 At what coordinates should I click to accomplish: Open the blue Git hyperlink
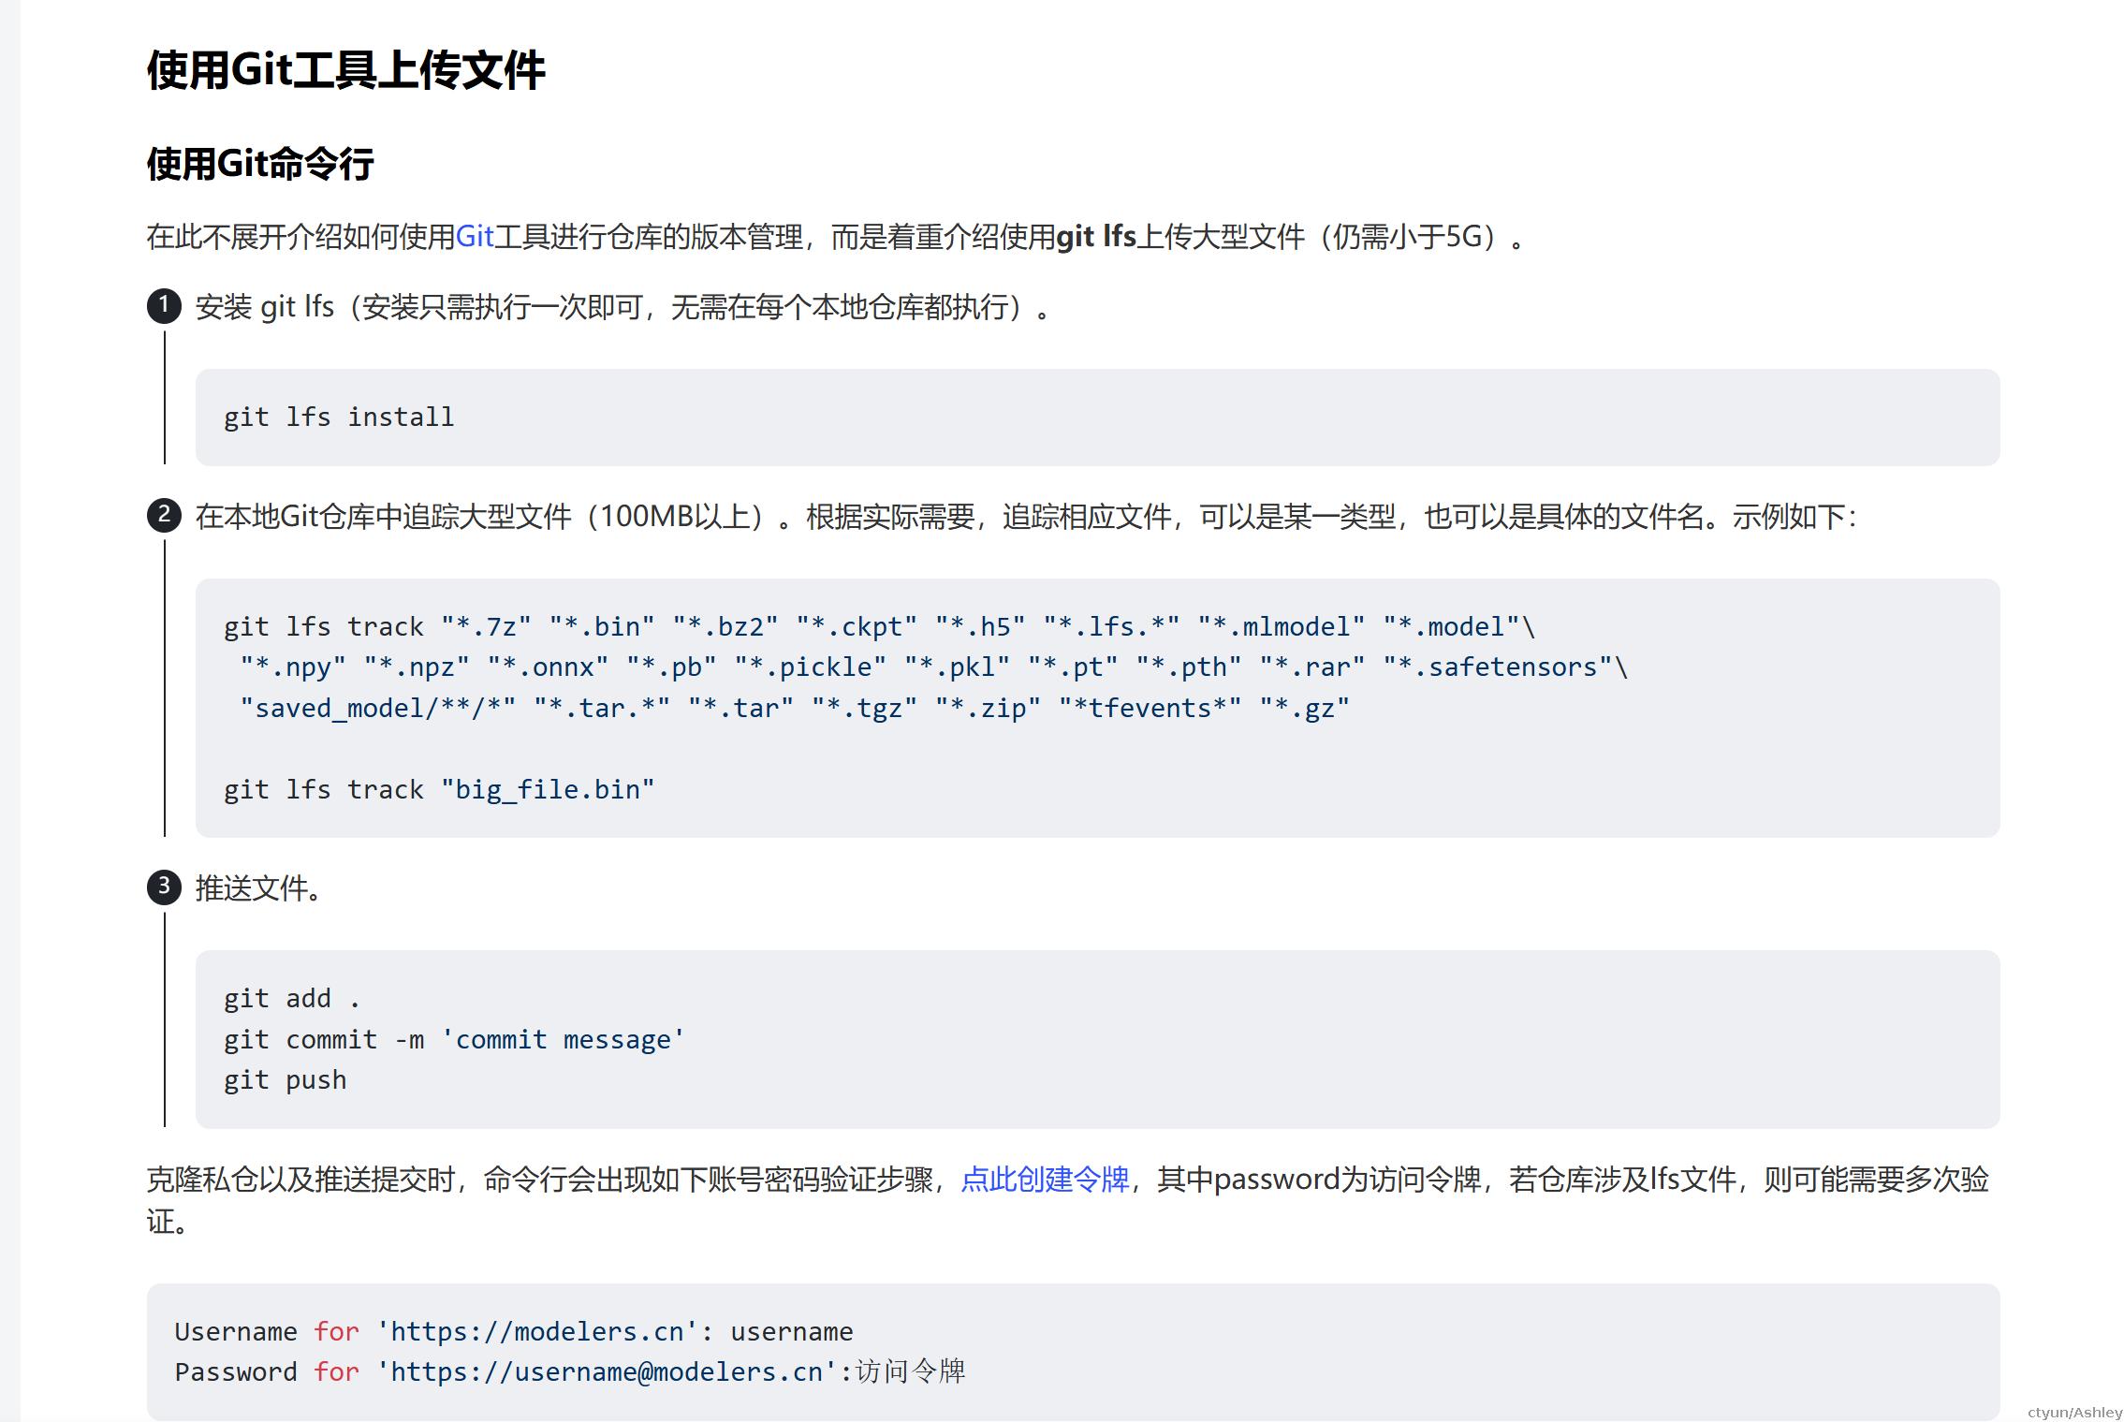click(474, 237)
